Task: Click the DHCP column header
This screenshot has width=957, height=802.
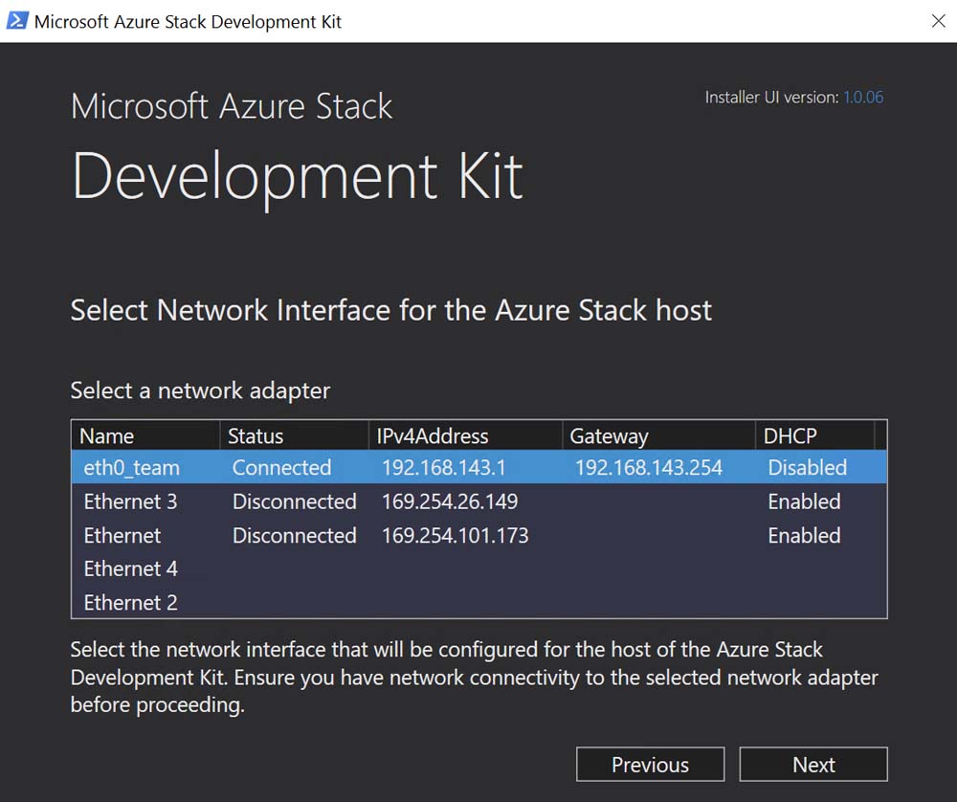Action: tap(790, 436)
